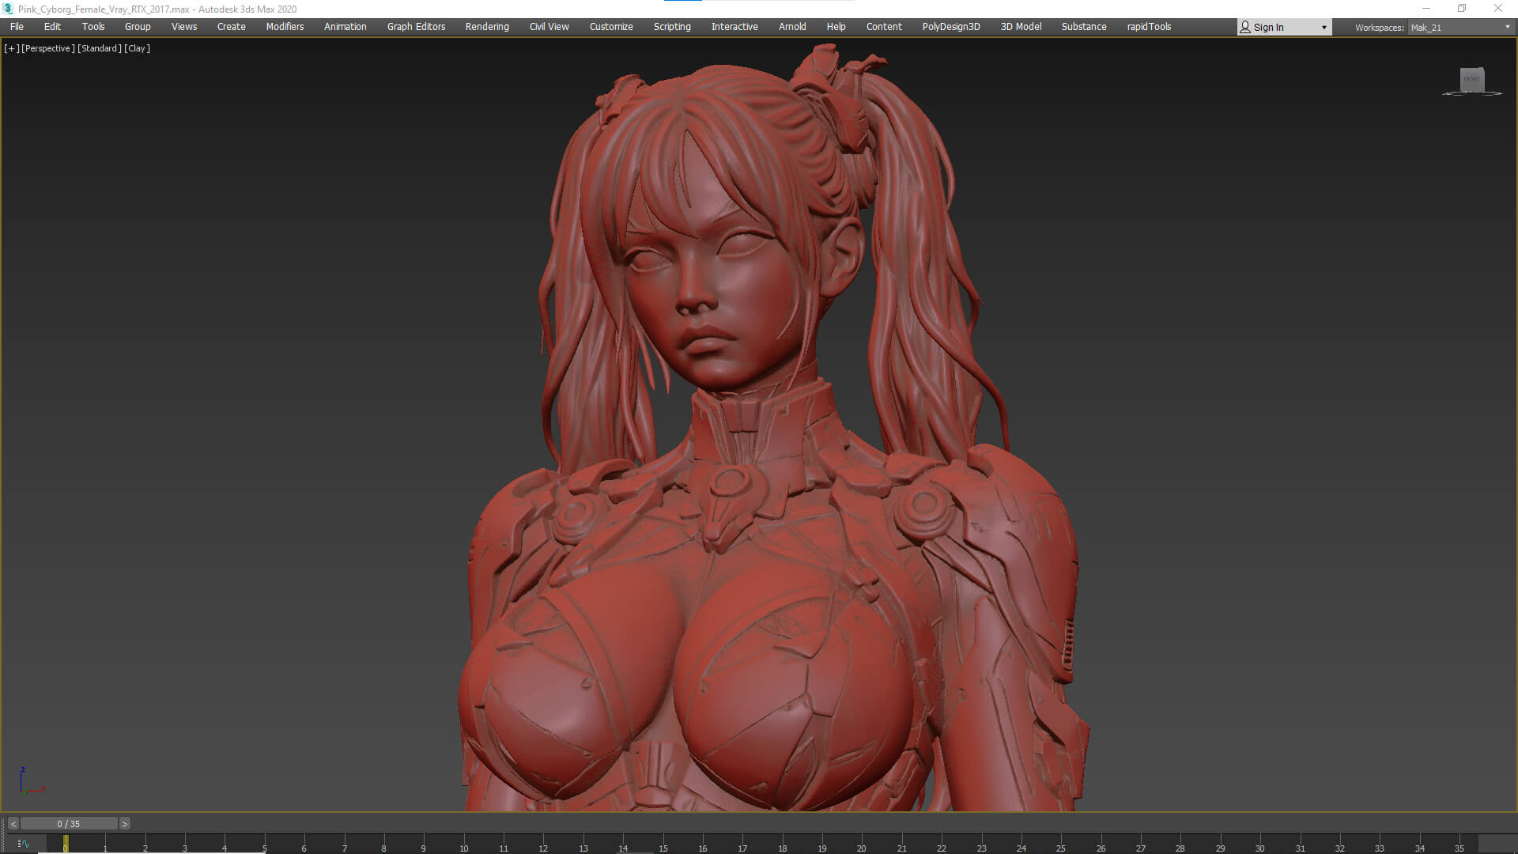The width and height of the screenshot is (1518, 854).
Task: Click the viewport [+] general menu
Action: 11,48
